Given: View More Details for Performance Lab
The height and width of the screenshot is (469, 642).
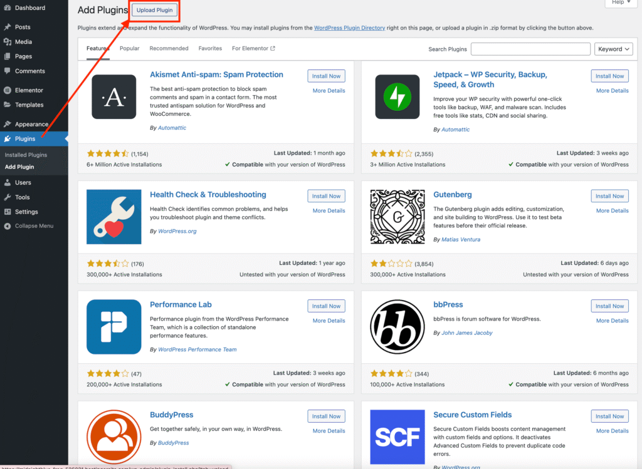Looking at the screenshot, I should click(329, 321).
